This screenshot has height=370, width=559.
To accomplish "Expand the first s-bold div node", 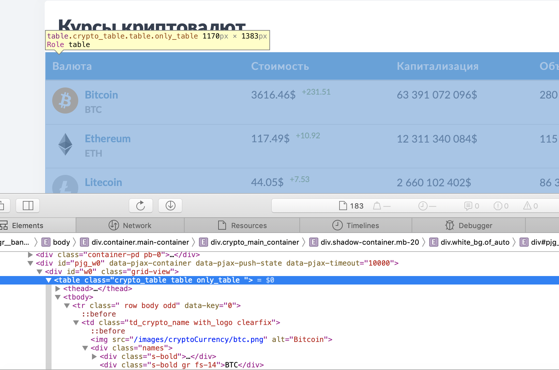I will pyautogui.click(x=94, y=356).
